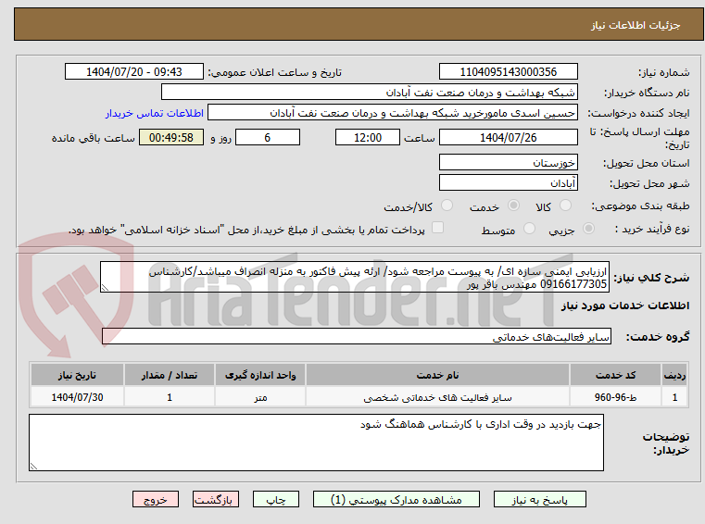
Task: Click the need date cell 1404/07/30
Action: click(77, 397)
